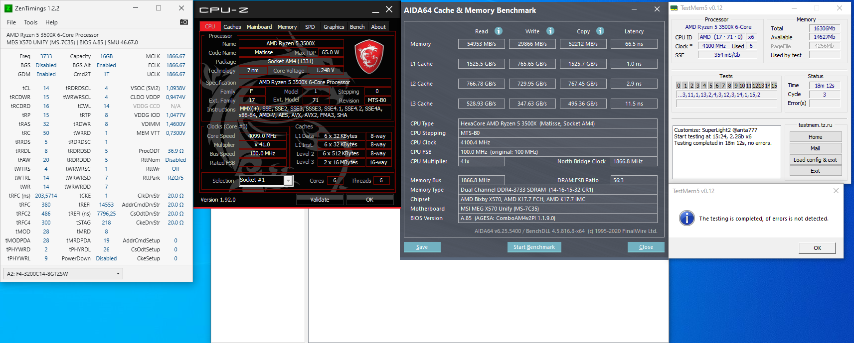Click the Memory Type Dual Channel DDR4-3733 field

(557, 190)
